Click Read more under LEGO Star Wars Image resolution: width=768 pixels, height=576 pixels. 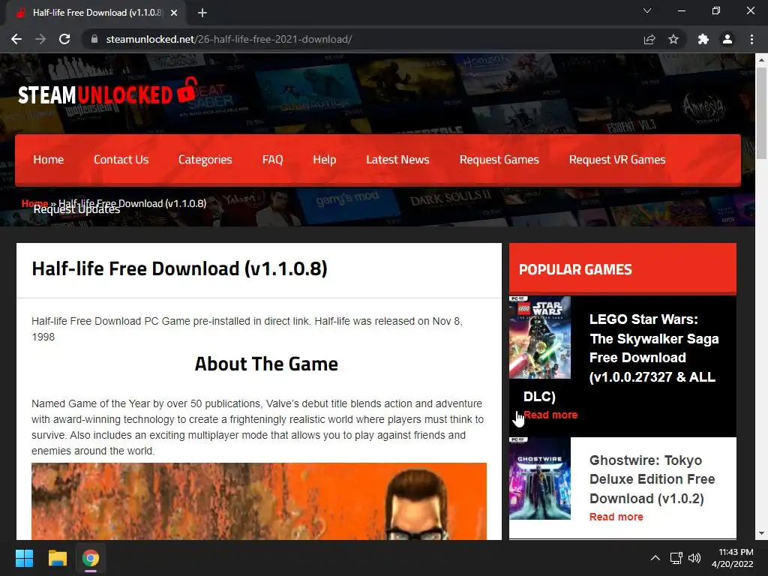tap(550, 415)
